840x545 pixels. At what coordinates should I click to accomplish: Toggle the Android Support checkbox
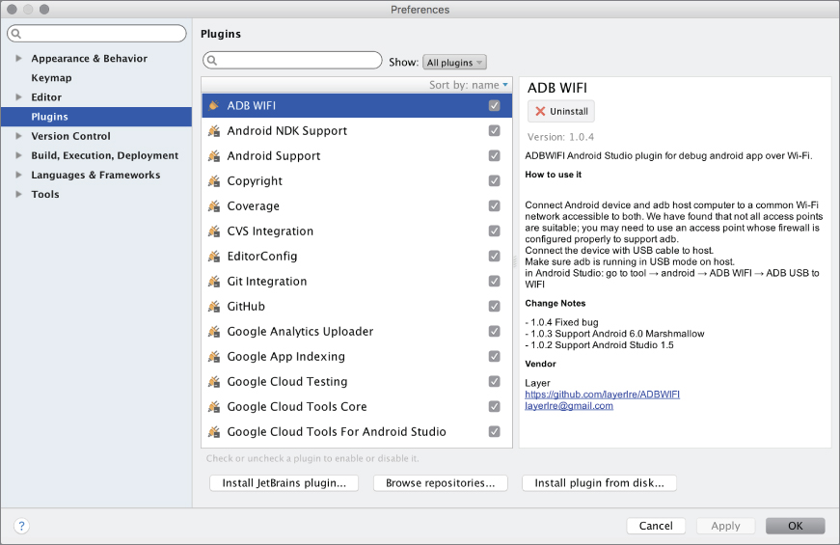[495, 156]
